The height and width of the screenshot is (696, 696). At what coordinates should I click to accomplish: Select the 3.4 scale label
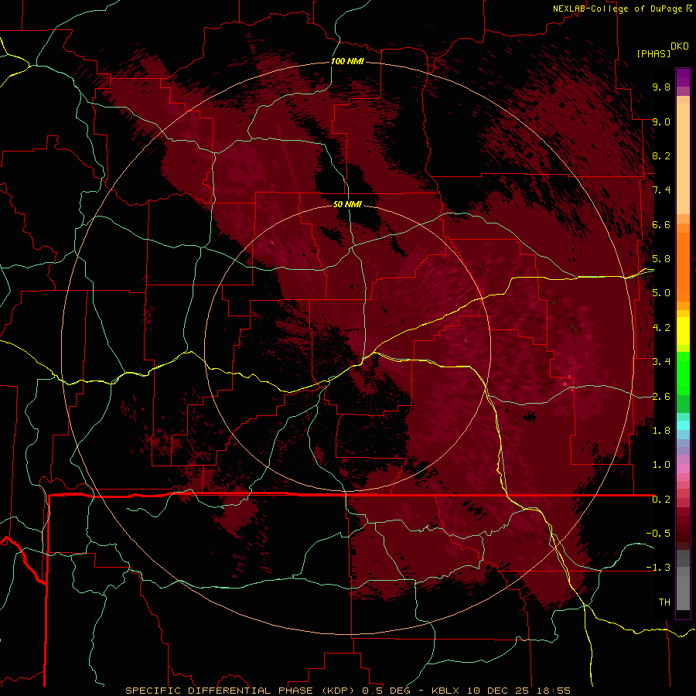pos(661,362)
